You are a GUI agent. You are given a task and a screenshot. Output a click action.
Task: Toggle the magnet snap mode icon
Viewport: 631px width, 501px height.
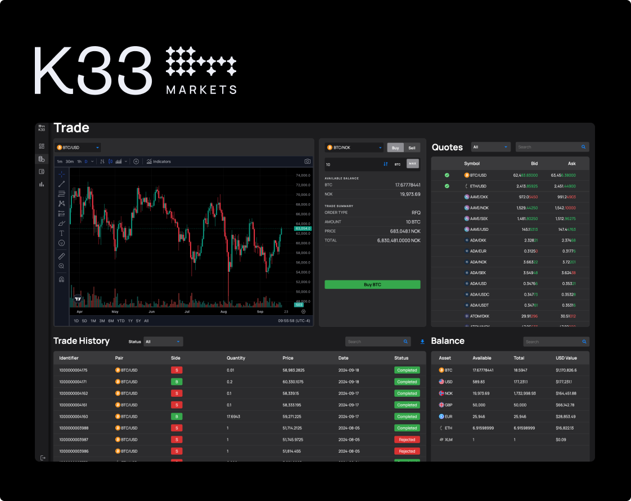62,279
